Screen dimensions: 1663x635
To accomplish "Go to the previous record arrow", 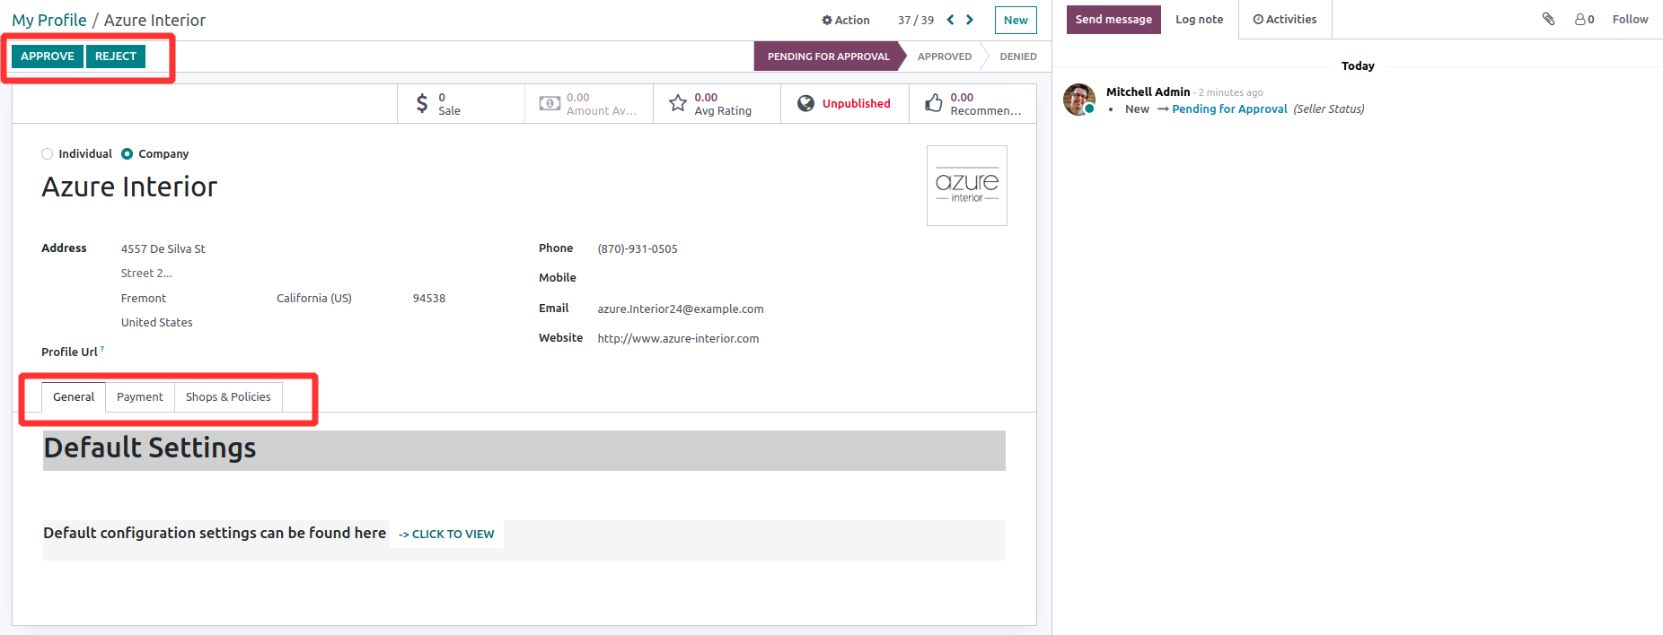I will (x=950, y=20).
